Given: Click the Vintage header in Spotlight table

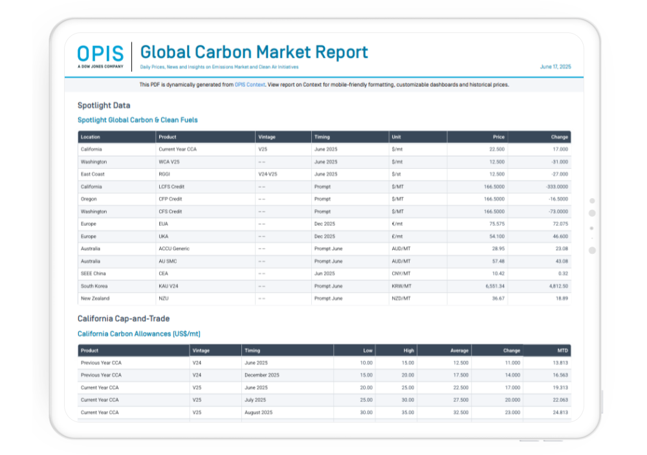Looking at the screenshot, I should [267, 137].
